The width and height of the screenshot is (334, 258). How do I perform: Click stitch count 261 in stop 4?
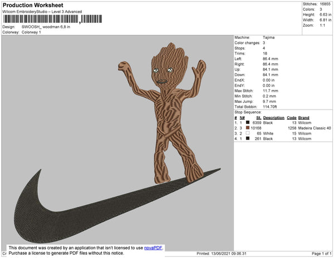pyautogui.click(x=258, y=138)
